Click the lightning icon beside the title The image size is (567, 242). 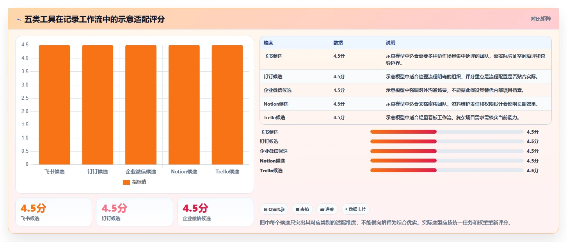coord(18,19)
